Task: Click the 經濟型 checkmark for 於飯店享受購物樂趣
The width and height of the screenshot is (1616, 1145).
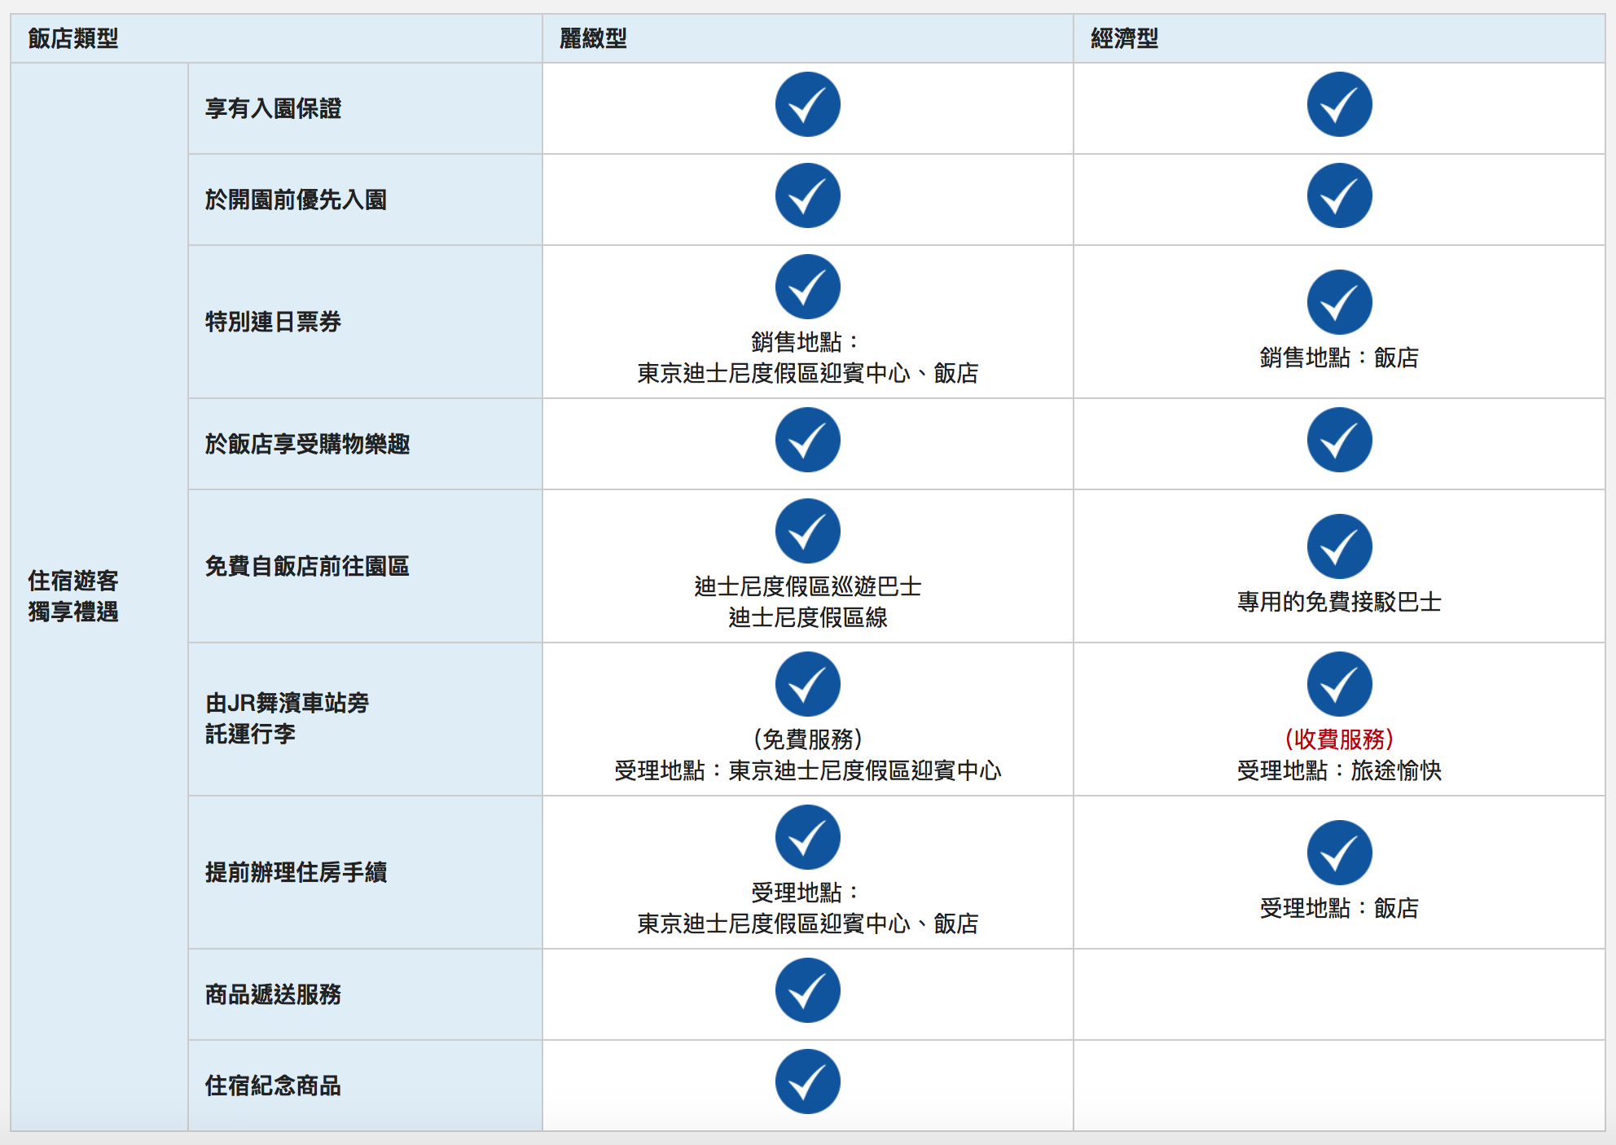Action: [x=1339, y=441]
